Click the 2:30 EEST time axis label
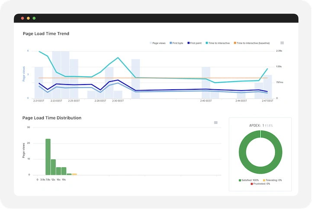Image resolution: width=312 pixels, height=209 pixels. point(118,101)
